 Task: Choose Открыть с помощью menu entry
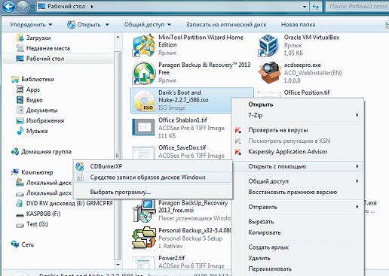298,166
